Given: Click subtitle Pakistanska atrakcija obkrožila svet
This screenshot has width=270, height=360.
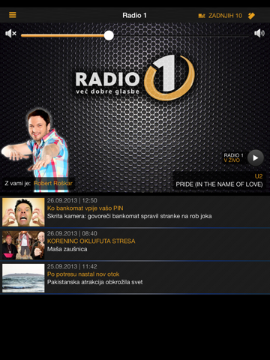Looking at the screenshot, I should click(95, 282).
